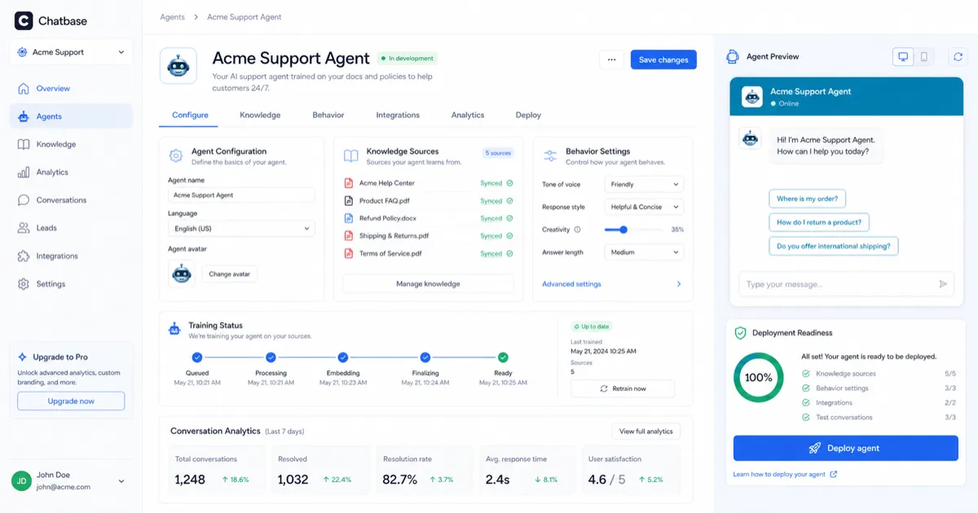
Task: Open the Deploy tab
Action: [x=527, y=115]
